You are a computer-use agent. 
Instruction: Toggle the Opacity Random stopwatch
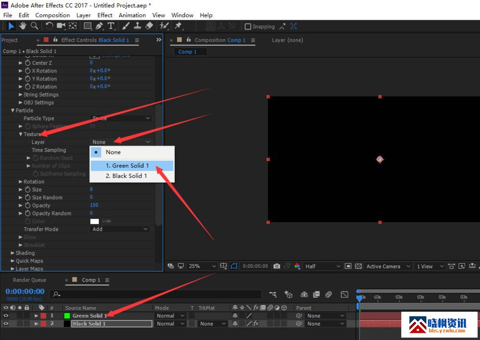coord(27,213)
